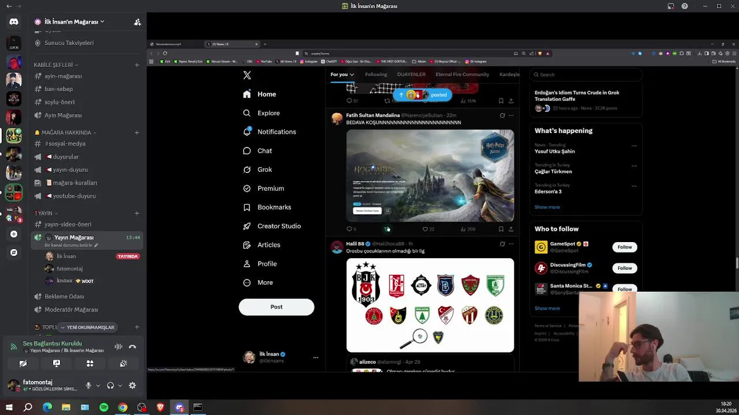Open Discord activities launcher icon
Viewport: 739px width, 415px height.
(x=90, y=364)
